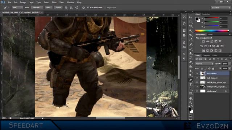Switch to the Channels tab
This screenshot has height=130, width=232.
(206, 55)
